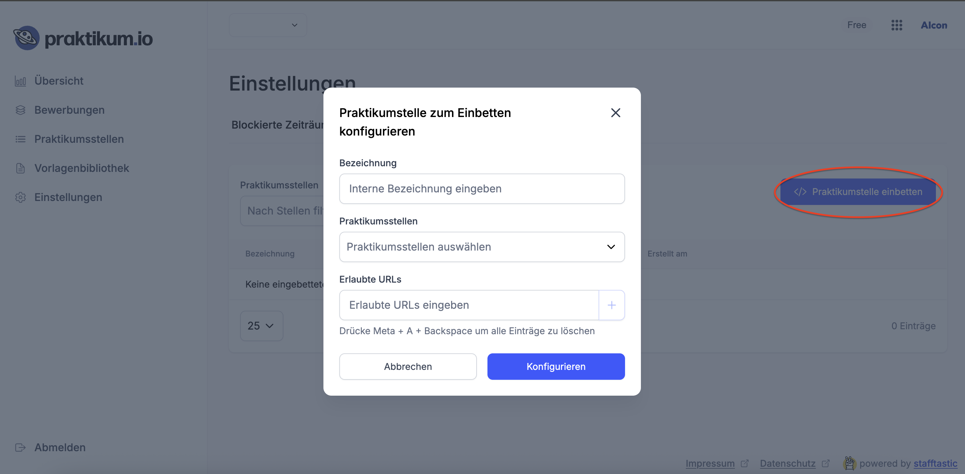
Task: Expand the entries-per-page selector showing 25
Action: pos(261,326)
